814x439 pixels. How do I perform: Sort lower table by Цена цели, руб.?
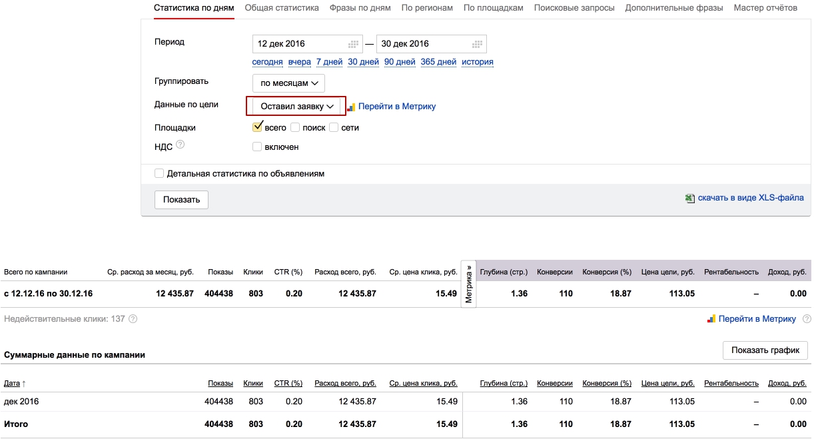coord(668,383)
